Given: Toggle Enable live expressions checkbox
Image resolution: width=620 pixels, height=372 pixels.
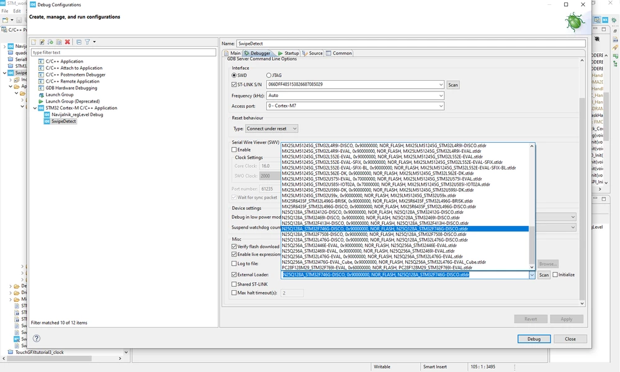Looking at the screenshot, I should point(234,254).
